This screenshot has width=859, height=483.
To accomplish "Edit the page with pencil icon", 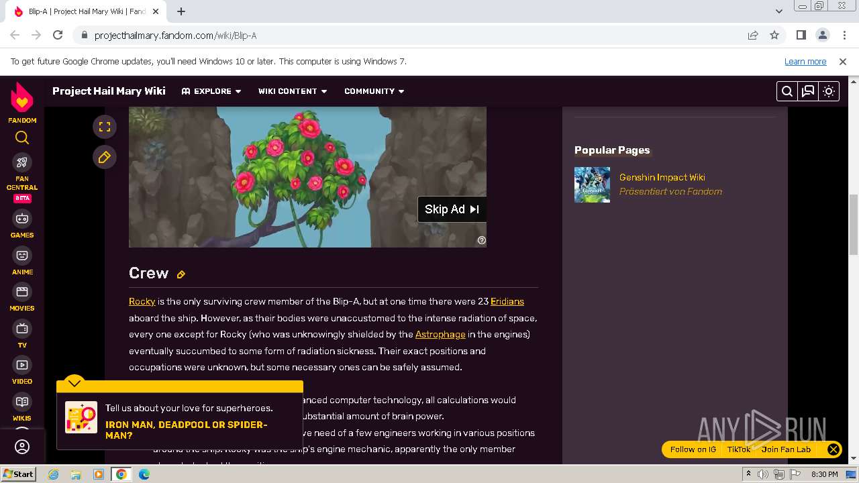I will tap(104, 157).
